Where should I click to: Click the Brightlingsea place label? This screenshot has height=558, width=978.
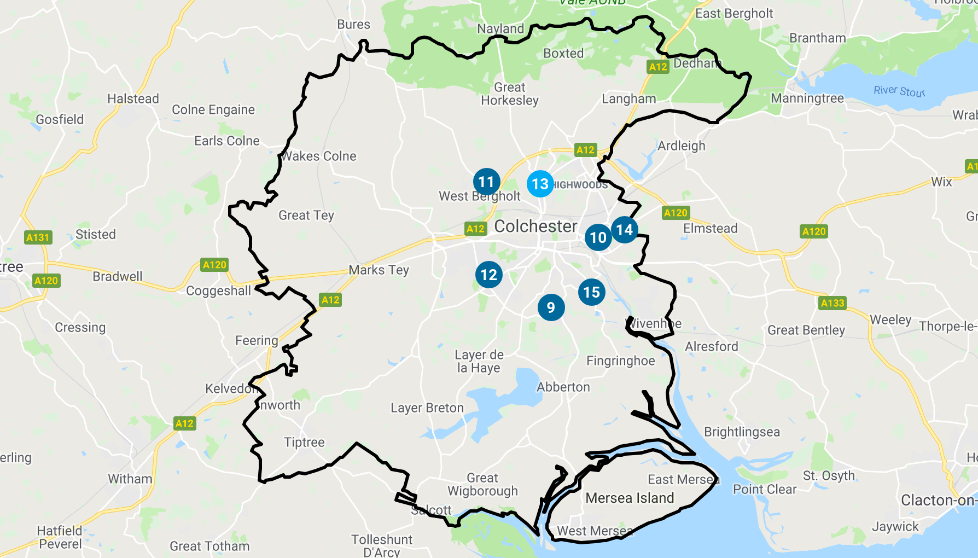(x=742, y=432)
